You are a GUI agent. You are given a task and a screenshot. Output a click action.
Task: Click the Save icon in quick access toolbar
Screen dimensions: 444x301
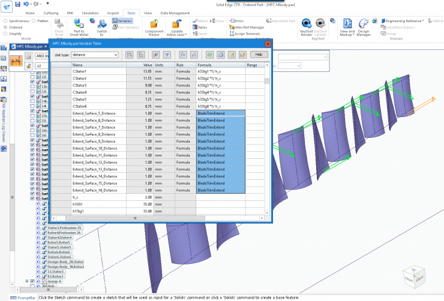(17, 4)
